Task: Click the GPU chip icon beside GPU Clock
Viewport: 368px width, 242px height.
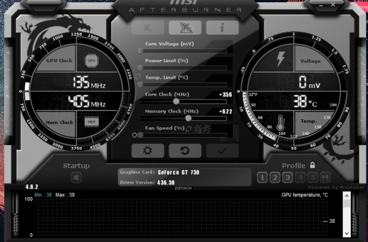Action: [x=91, y=60]
